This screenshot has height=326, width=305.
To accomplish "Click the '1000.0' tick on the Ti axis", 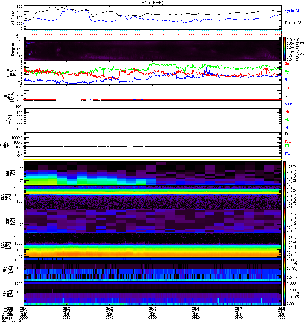I will [17, 137].
